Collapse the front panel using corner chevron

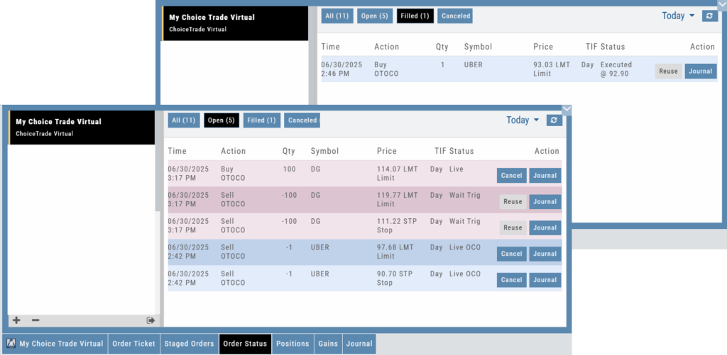tap(566, 109)
